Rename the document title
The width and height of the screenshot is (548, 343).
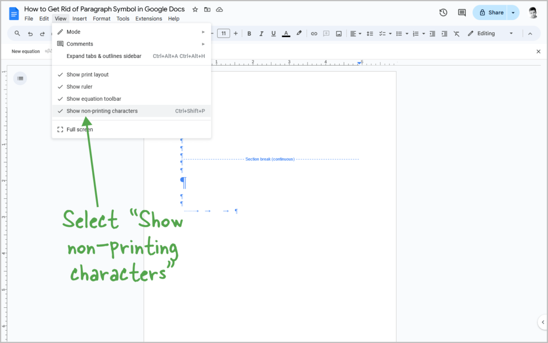[x=104, y=9]
